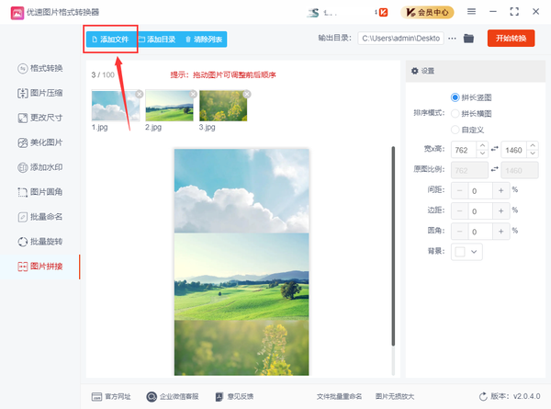
Task: Expand the 背景 background color dropdown
Action: point(475,251)
